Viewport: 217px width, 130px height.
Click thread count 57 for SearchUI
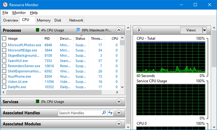pos(100,60)
